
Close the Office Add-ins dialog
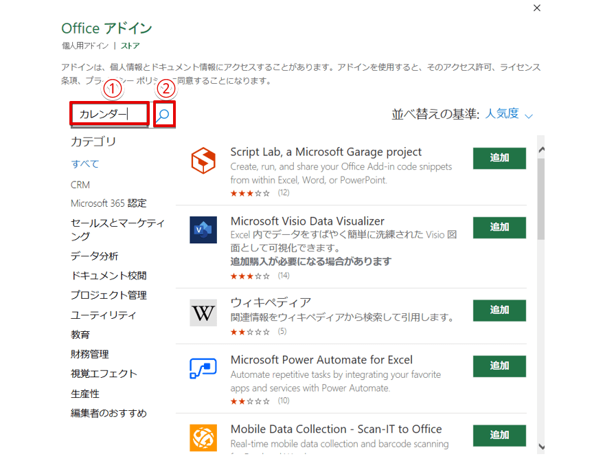point(536,8)
